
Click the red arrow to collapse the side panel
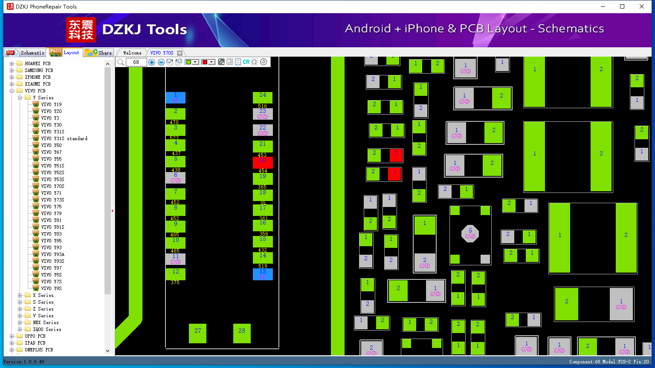pyautogui.click(x=113, y=210)
